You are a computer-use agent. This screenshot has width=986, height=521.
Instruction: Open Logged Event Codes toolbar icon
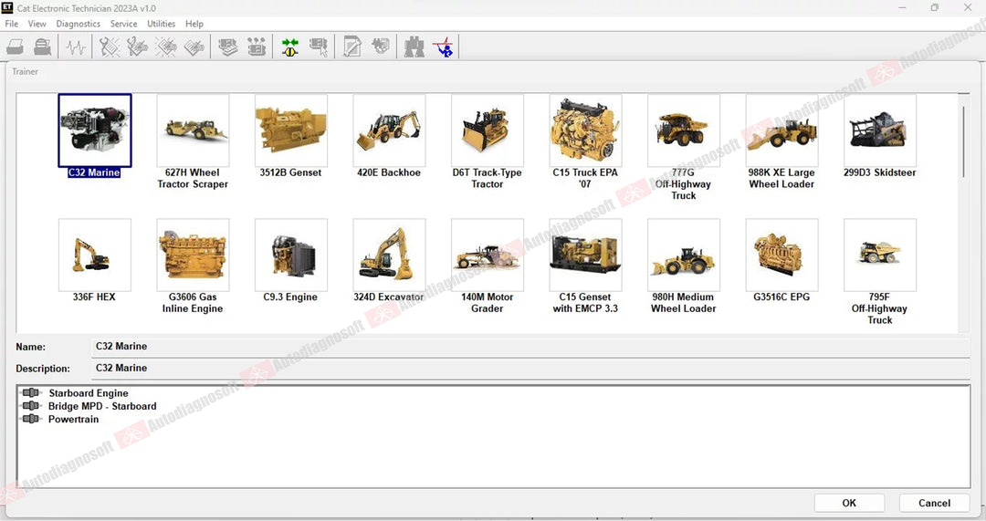coord(194,47)
